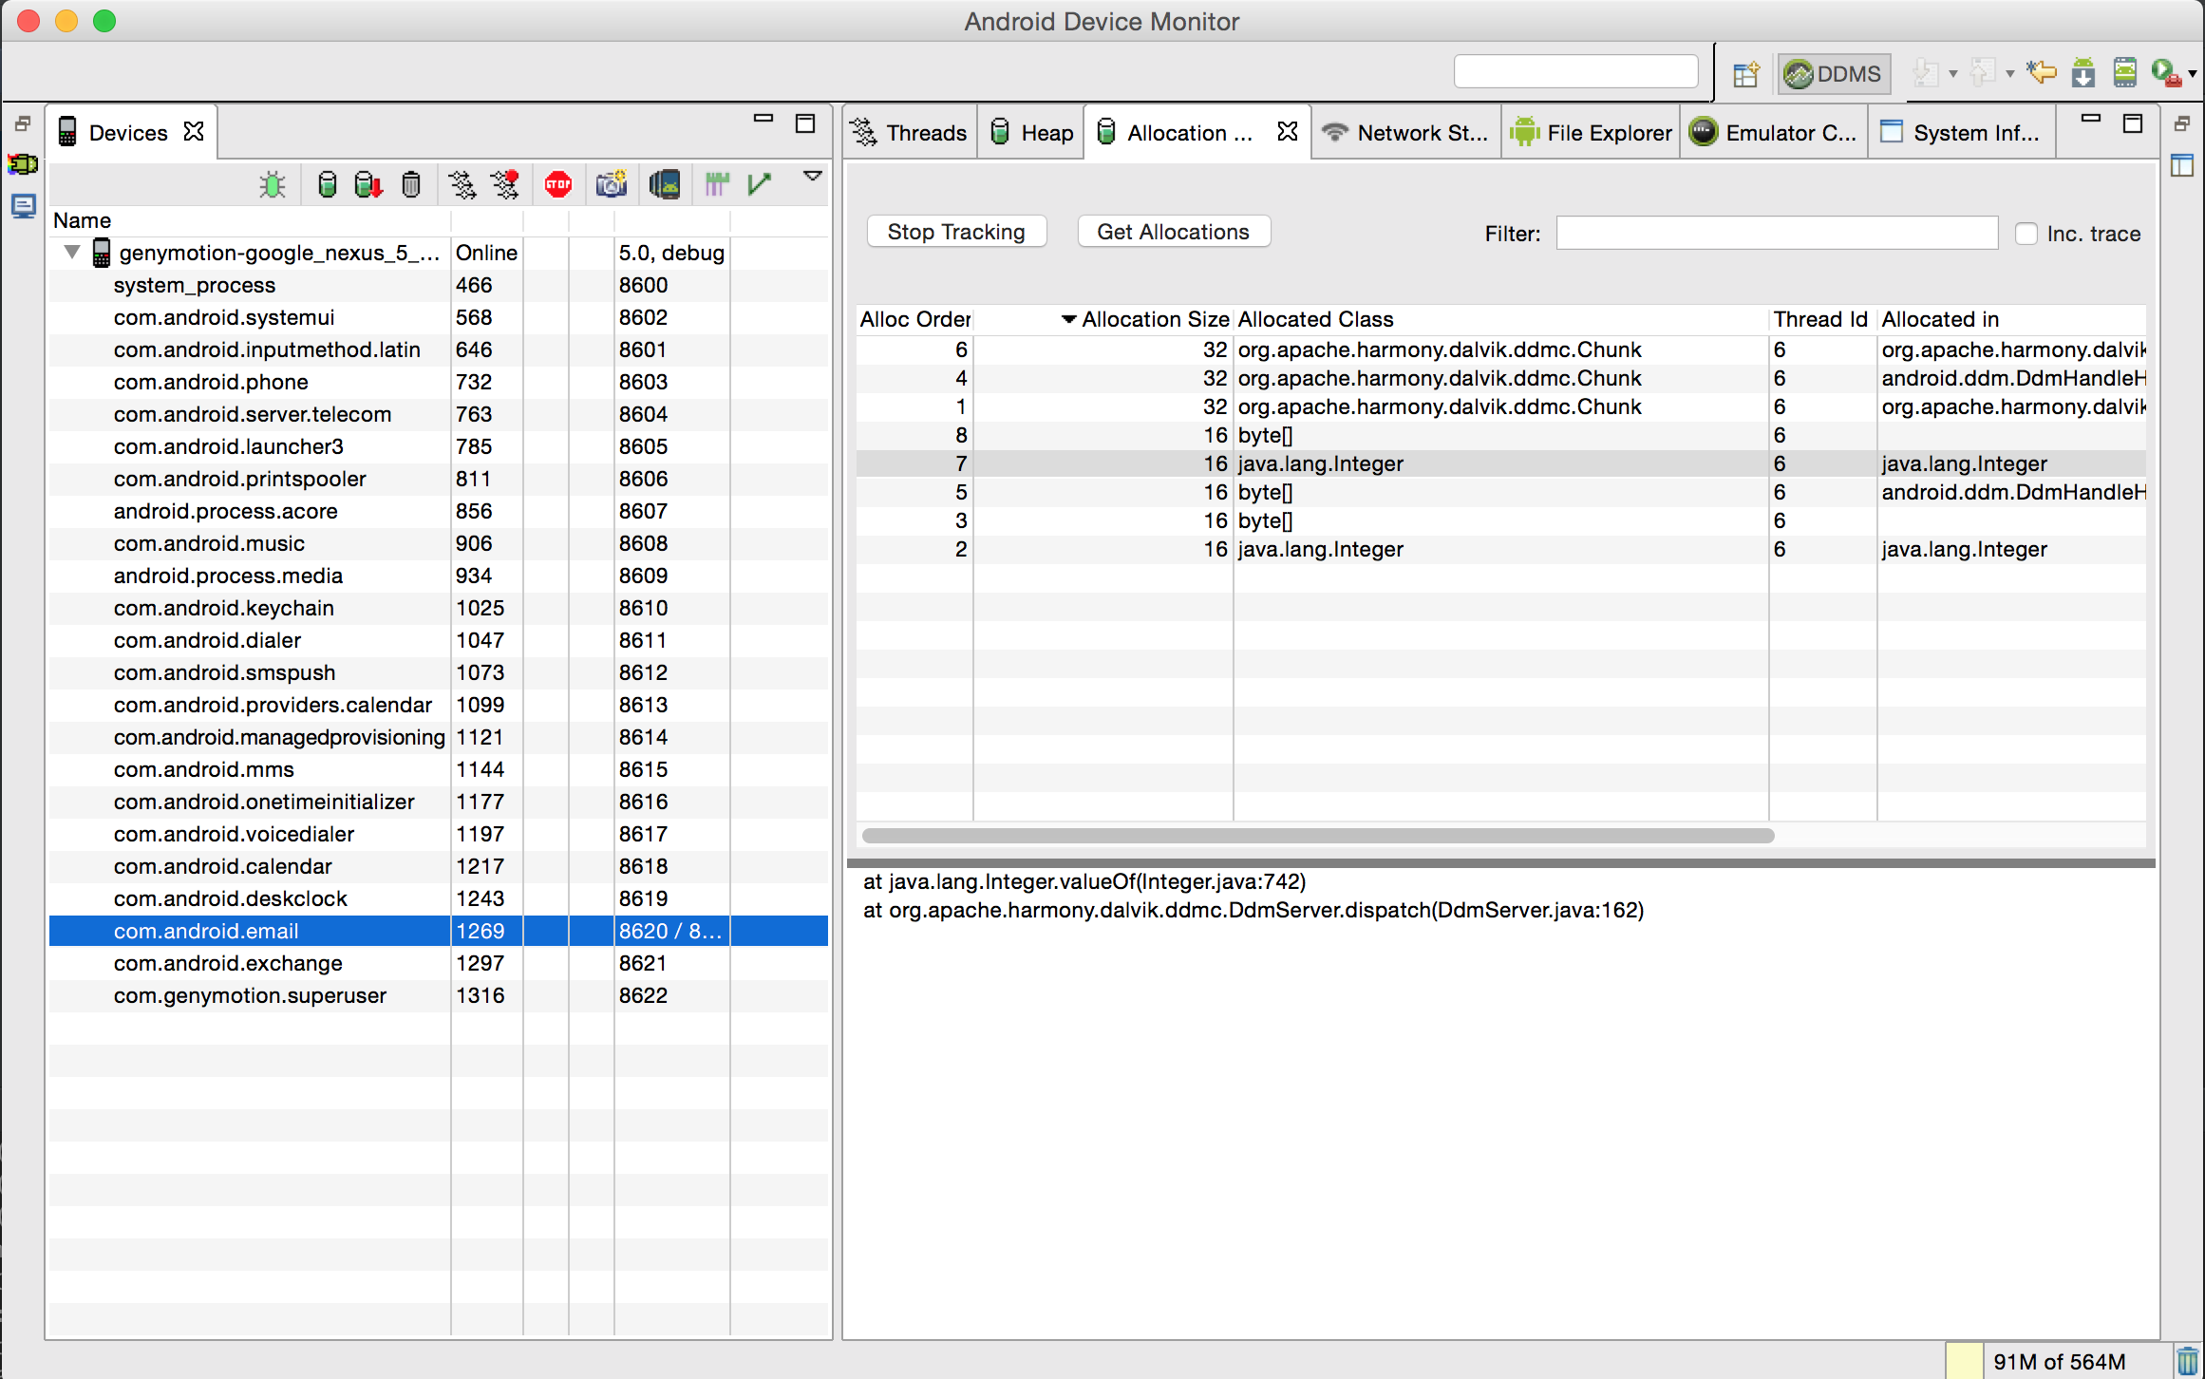2205x1379 pixels.
Task: Open the External Tools dropdown arrow
Action: pos(2193,74)
